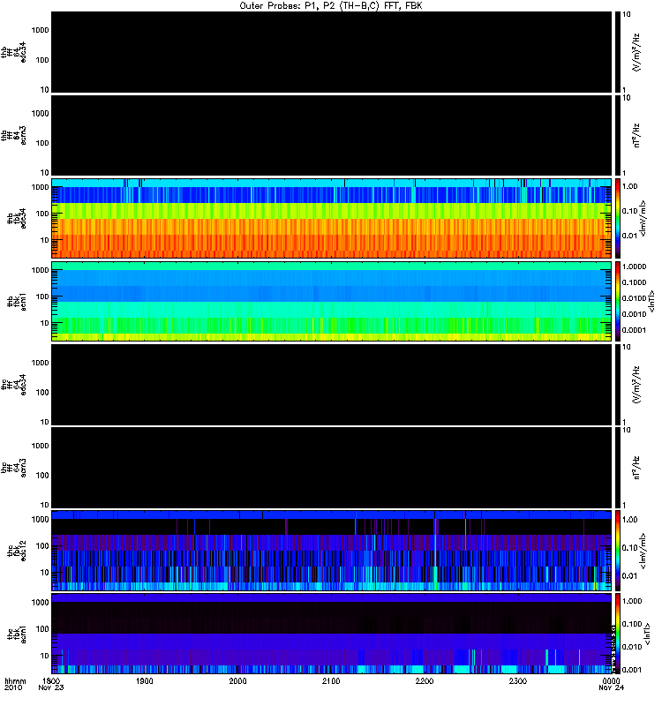The height and width of the screenshot is (706, 662).
Task: Click the 'Nov 24' date label
Action: pos(611,687)
